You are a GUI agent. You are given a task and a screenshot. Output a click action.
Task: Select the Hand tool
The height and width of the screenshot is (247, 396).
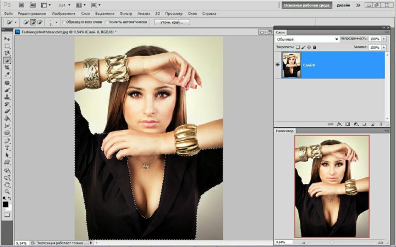click(x=7, y=185)
